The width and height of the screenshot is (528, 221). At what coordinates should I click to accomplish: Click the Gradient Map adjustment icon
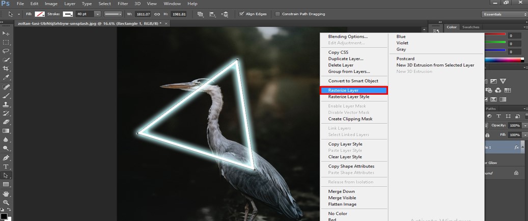(x=503, y=99)
